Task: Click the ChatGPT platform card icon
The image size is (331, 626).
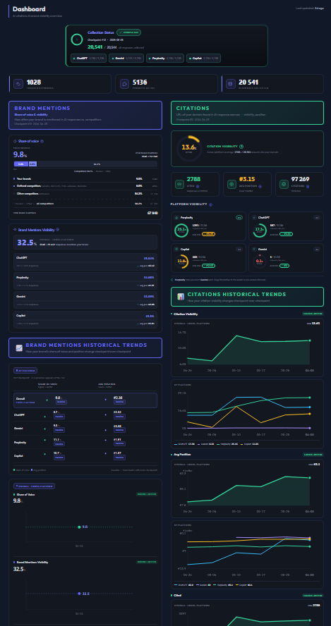Action: point(255,218)
